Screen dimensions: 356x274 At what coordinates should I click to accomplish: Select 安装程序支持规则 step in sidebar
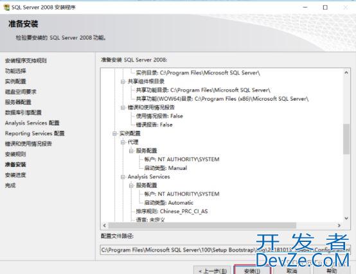pos(26,60)
